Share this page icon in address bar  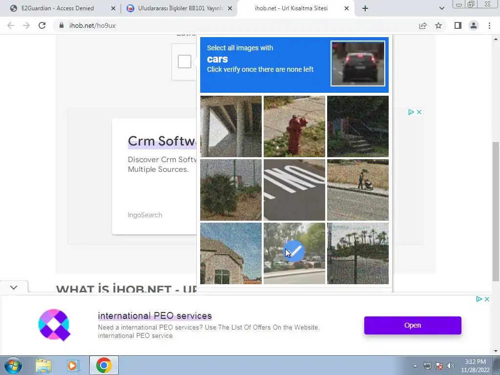(423, 25)
